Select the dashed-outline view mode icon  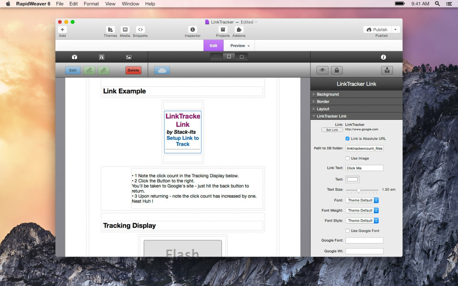229,57
